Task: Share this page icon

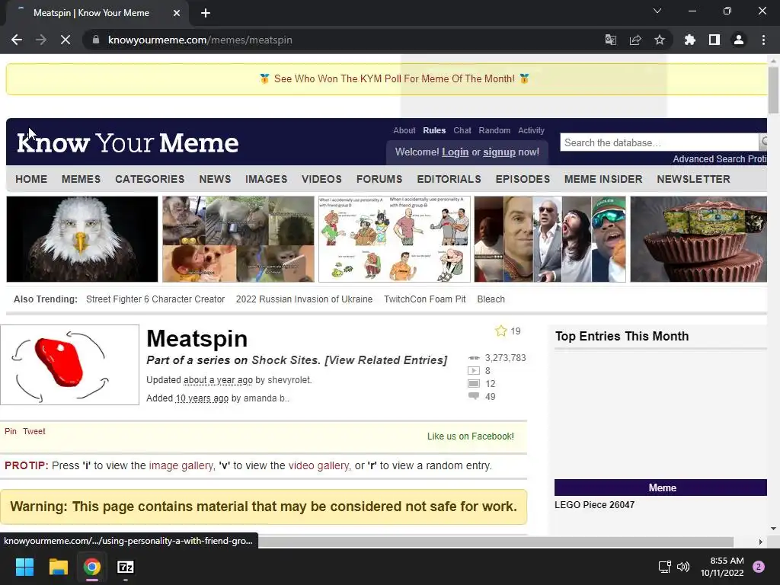Action: point(635,40)
